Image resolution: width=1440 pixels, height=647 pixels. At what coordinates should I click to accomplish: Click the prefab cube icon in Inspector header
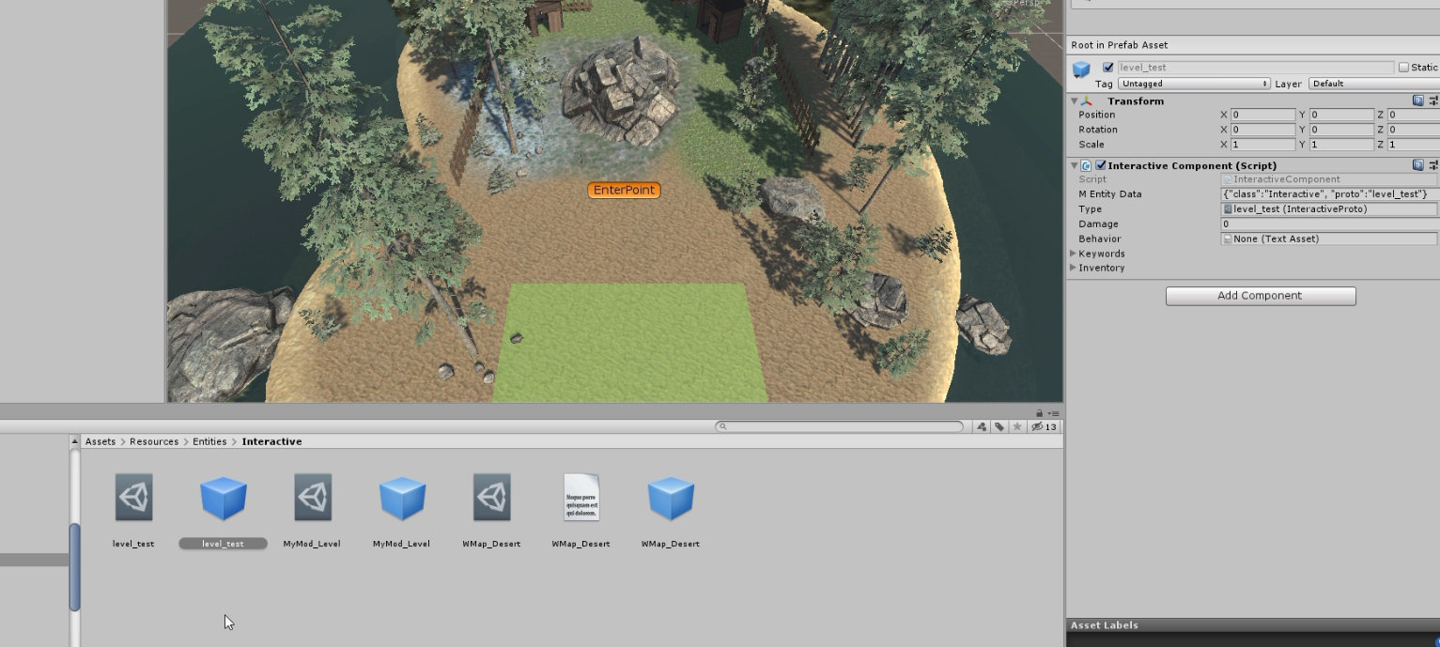click(1081, 69)
